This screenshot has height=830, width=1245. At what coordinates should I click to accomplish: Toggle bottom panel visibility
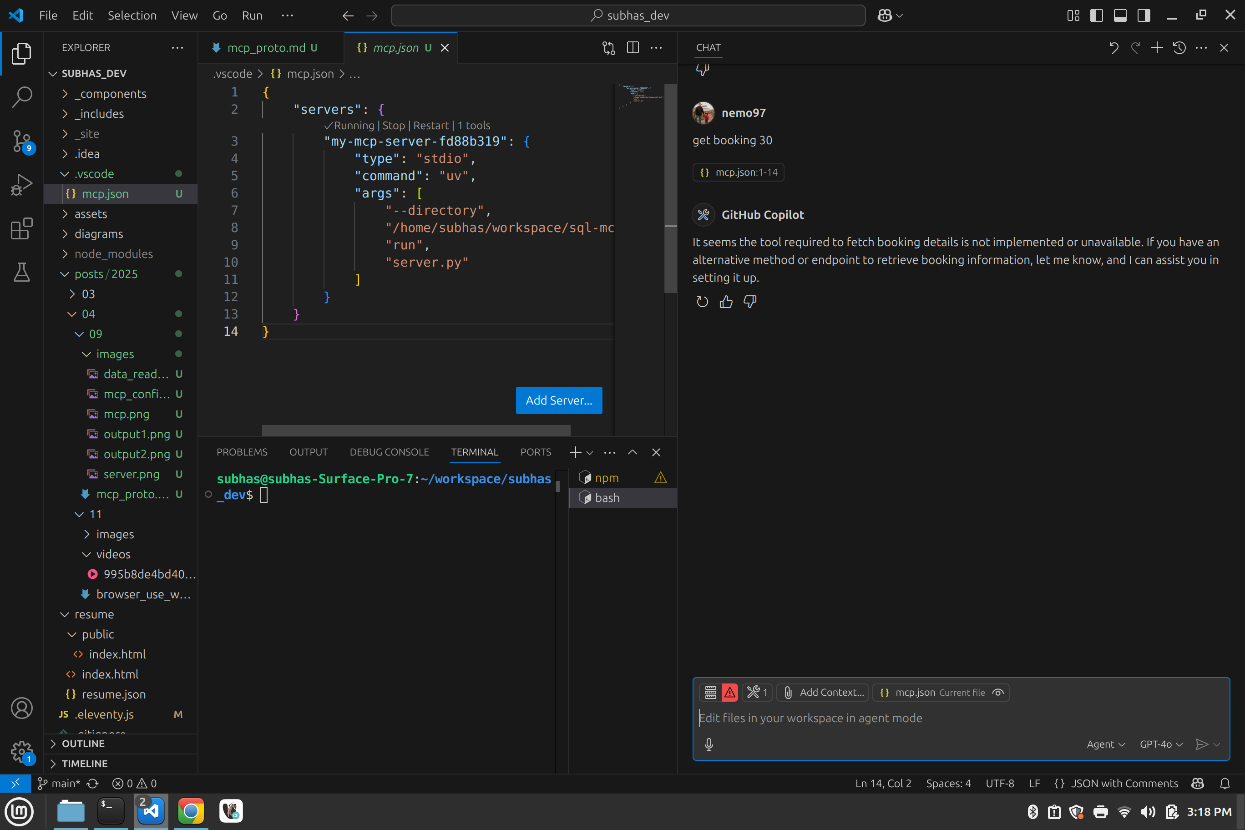point(1120,15)
